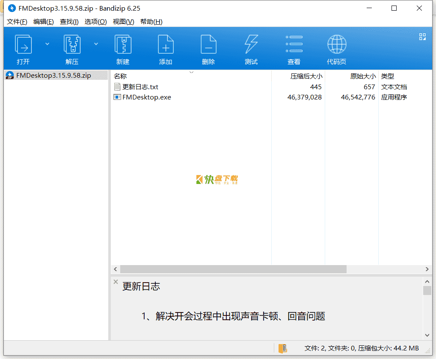Click the horizontal scrollbar thumb
This screenshot has height=359, width=436.
click(233, 269)
